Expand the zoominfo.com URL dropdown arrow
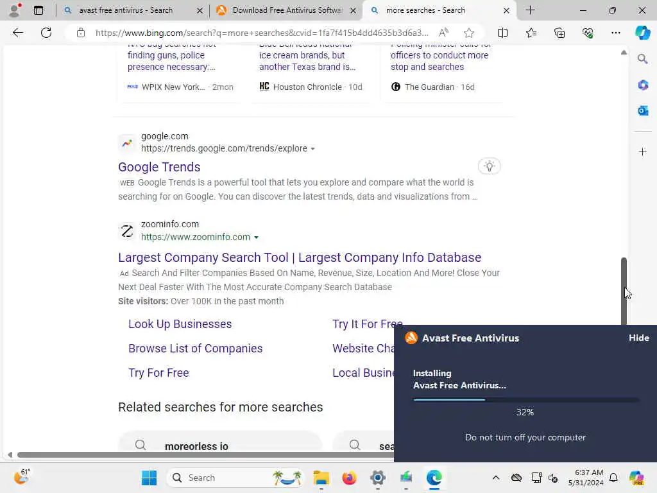657x493 pixels. 256,238
